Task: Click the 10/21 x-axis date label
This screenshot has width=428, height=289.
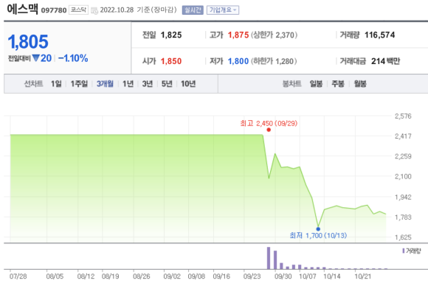Action: click(363, 276)
